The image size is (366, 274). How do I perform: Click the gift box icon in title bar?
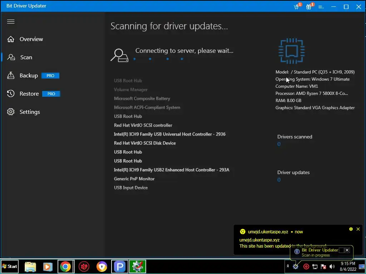309,6
